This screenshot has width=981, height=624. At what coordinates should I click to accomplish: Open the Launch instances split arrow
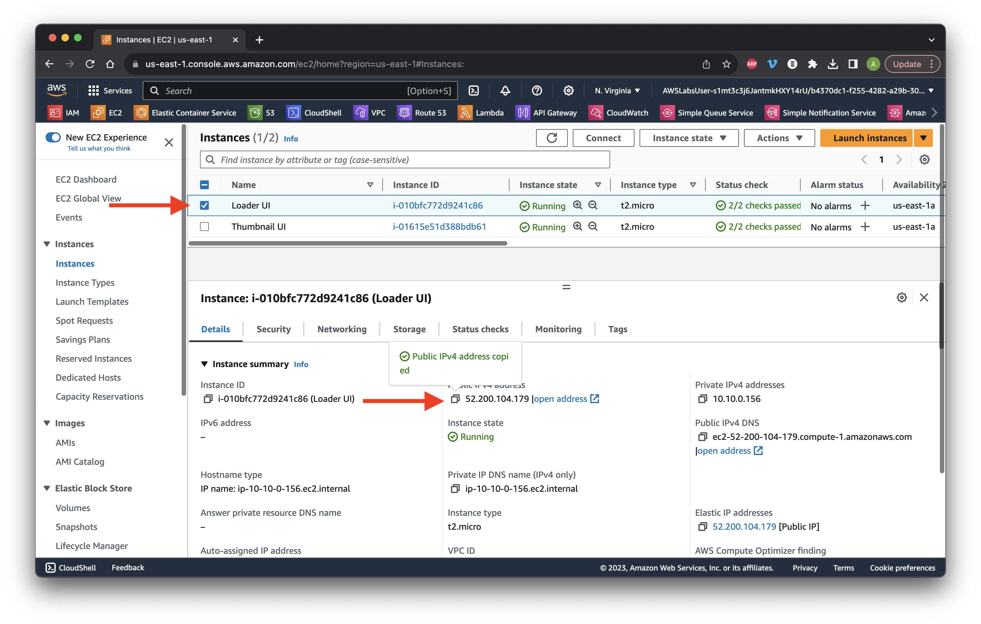[x=923, y=138]
